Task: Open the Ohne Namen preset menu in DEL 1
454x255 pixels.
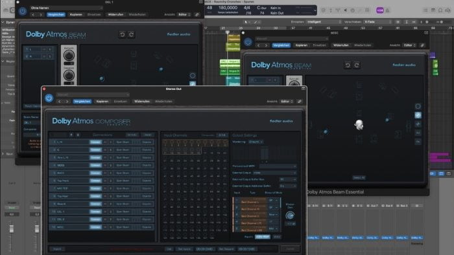Action: [x=66, y=8]
